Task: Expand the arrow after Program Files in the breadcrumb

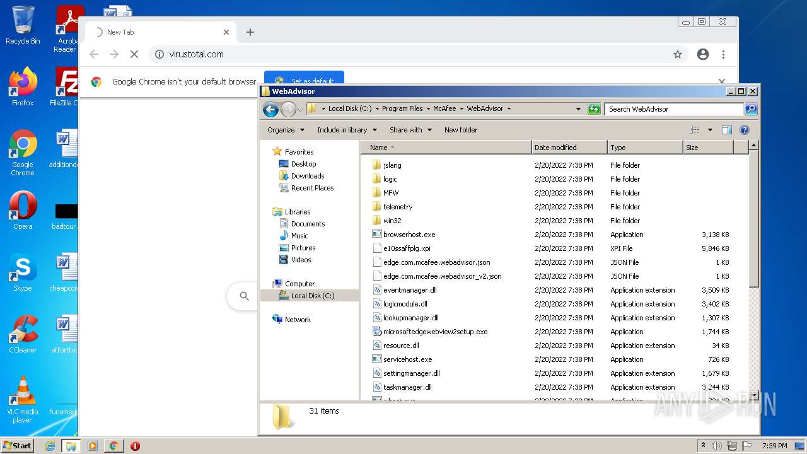Action: [x=427, y=109]
